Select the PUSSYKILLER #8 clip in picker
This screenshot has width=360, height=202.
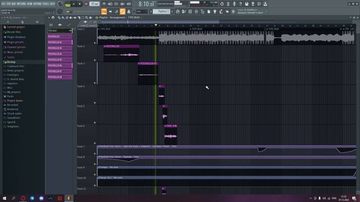(60, 77)
